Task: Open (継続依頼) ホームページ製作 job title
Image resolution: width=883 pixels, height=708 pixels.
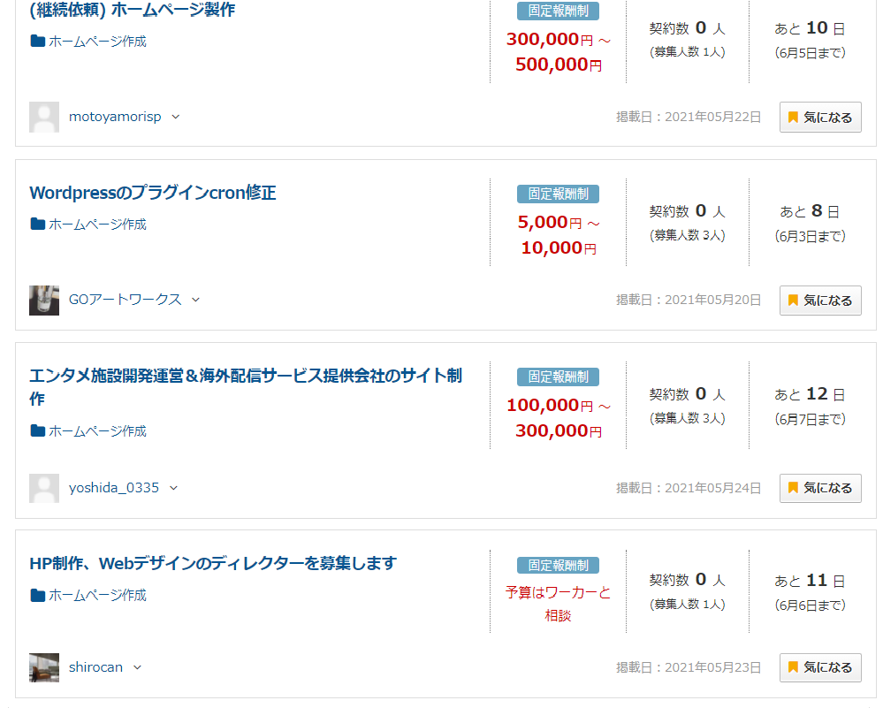Action: (x=133, y=10)
